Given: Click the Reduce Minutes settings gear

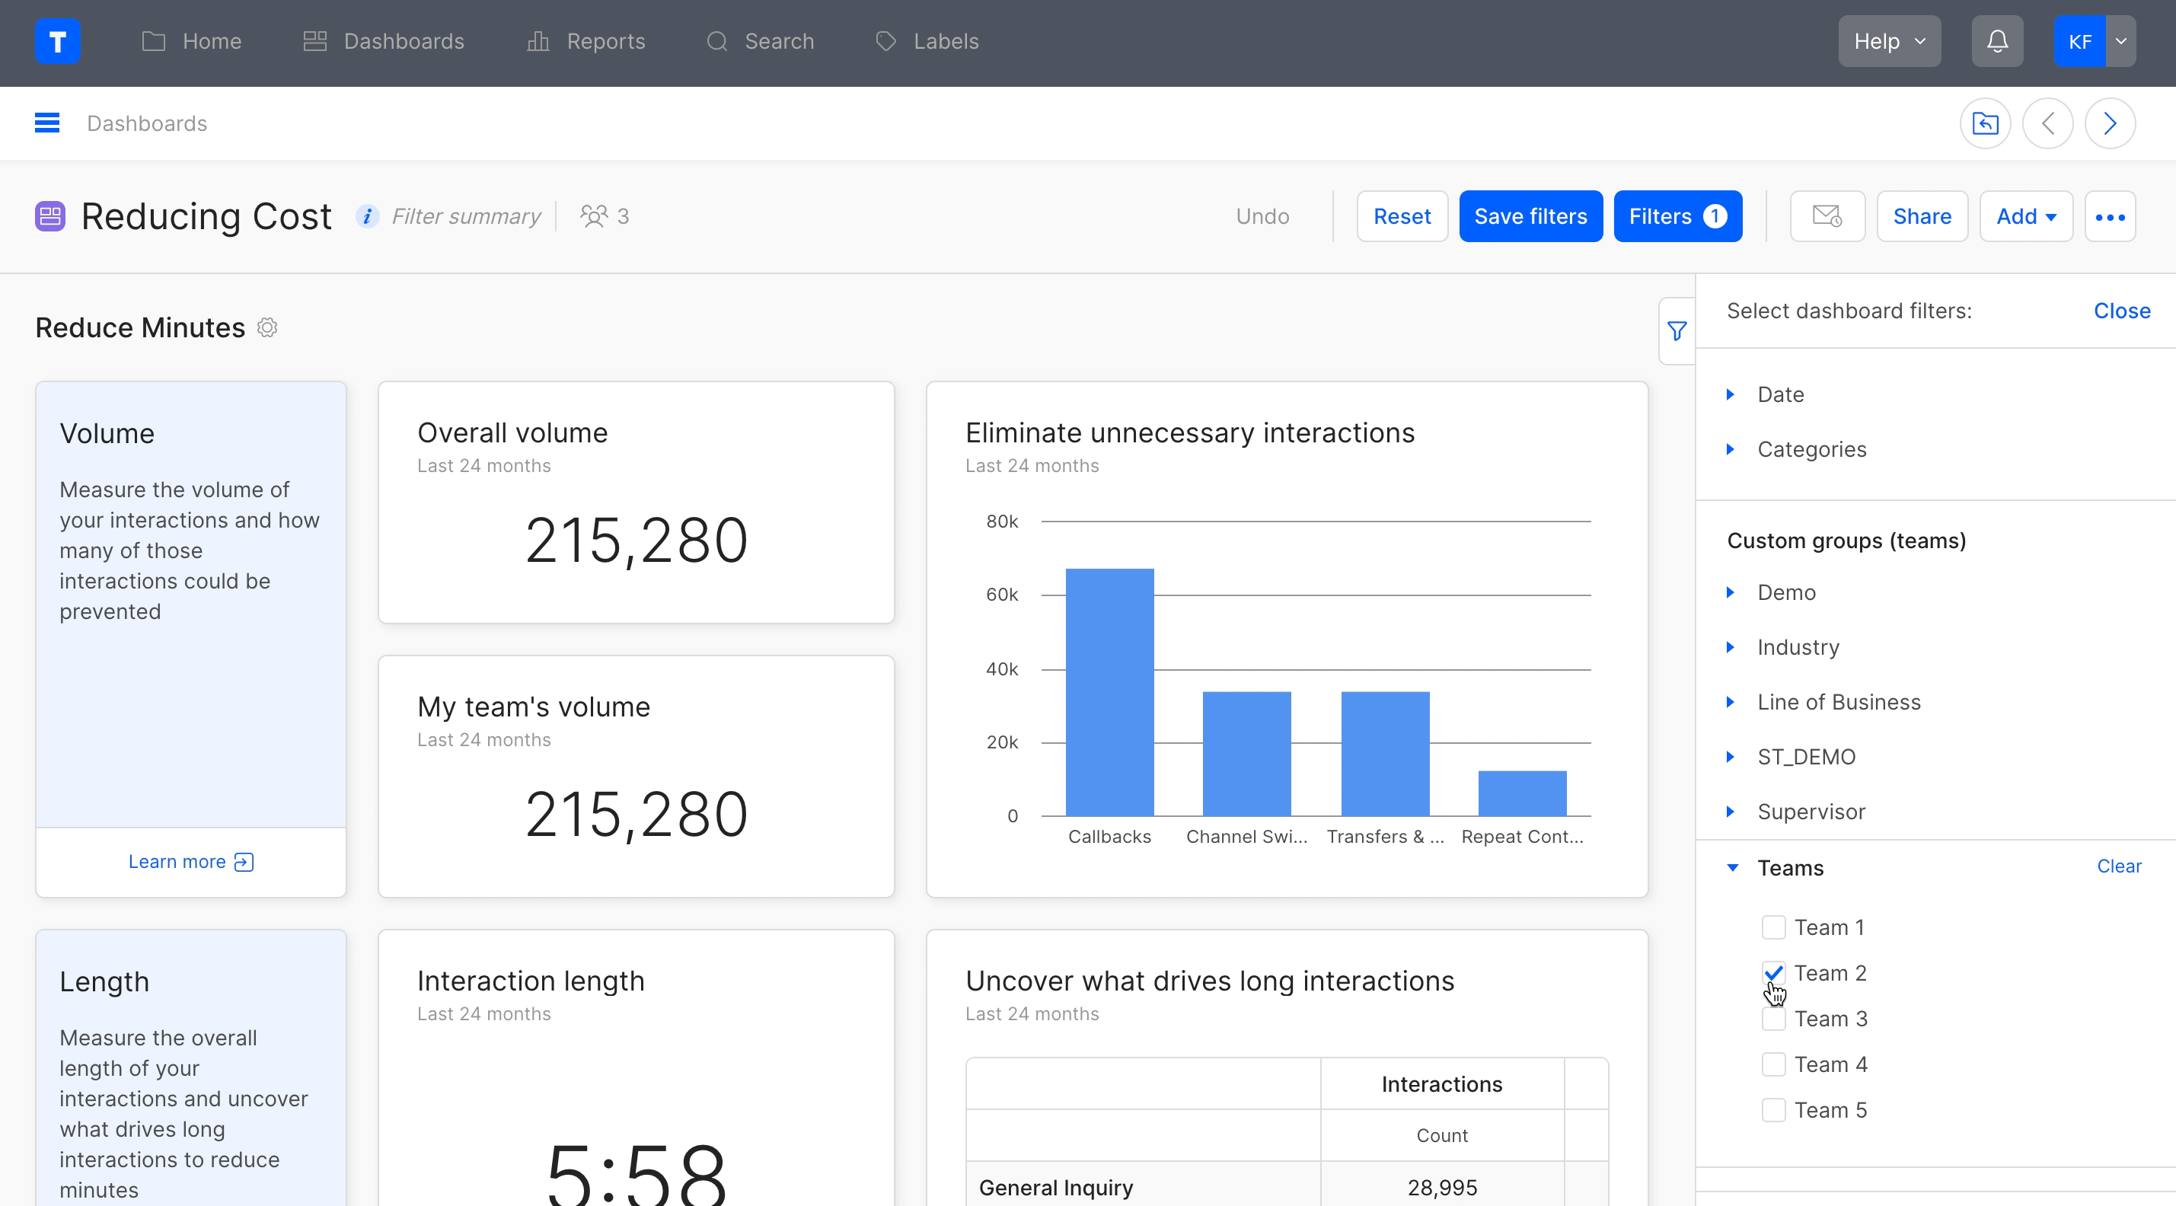Looking at the screenshot, I should coord(267,327).
